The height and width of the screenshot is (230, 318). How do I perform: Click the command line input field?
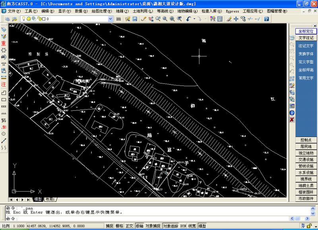coord(147,218)
